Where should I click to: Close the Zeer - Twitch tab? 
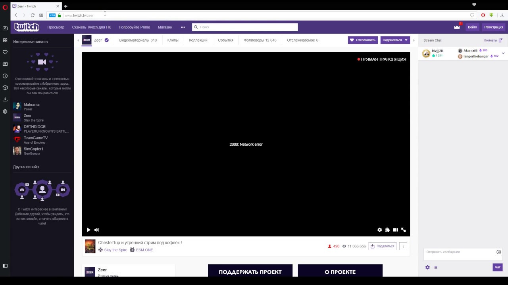coord(58,6)
